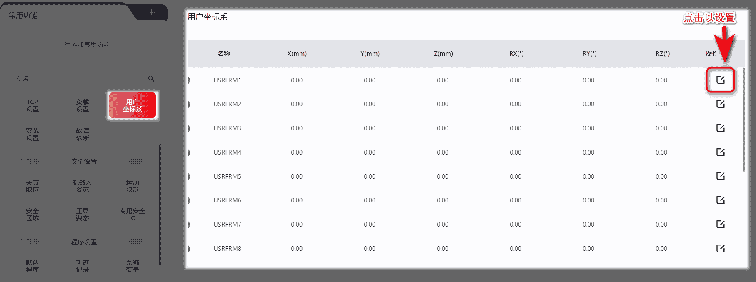Screen dimensions: 756x282
Task: Expand the USRFRM6 row arrow
Action: [x=189, y=200]
